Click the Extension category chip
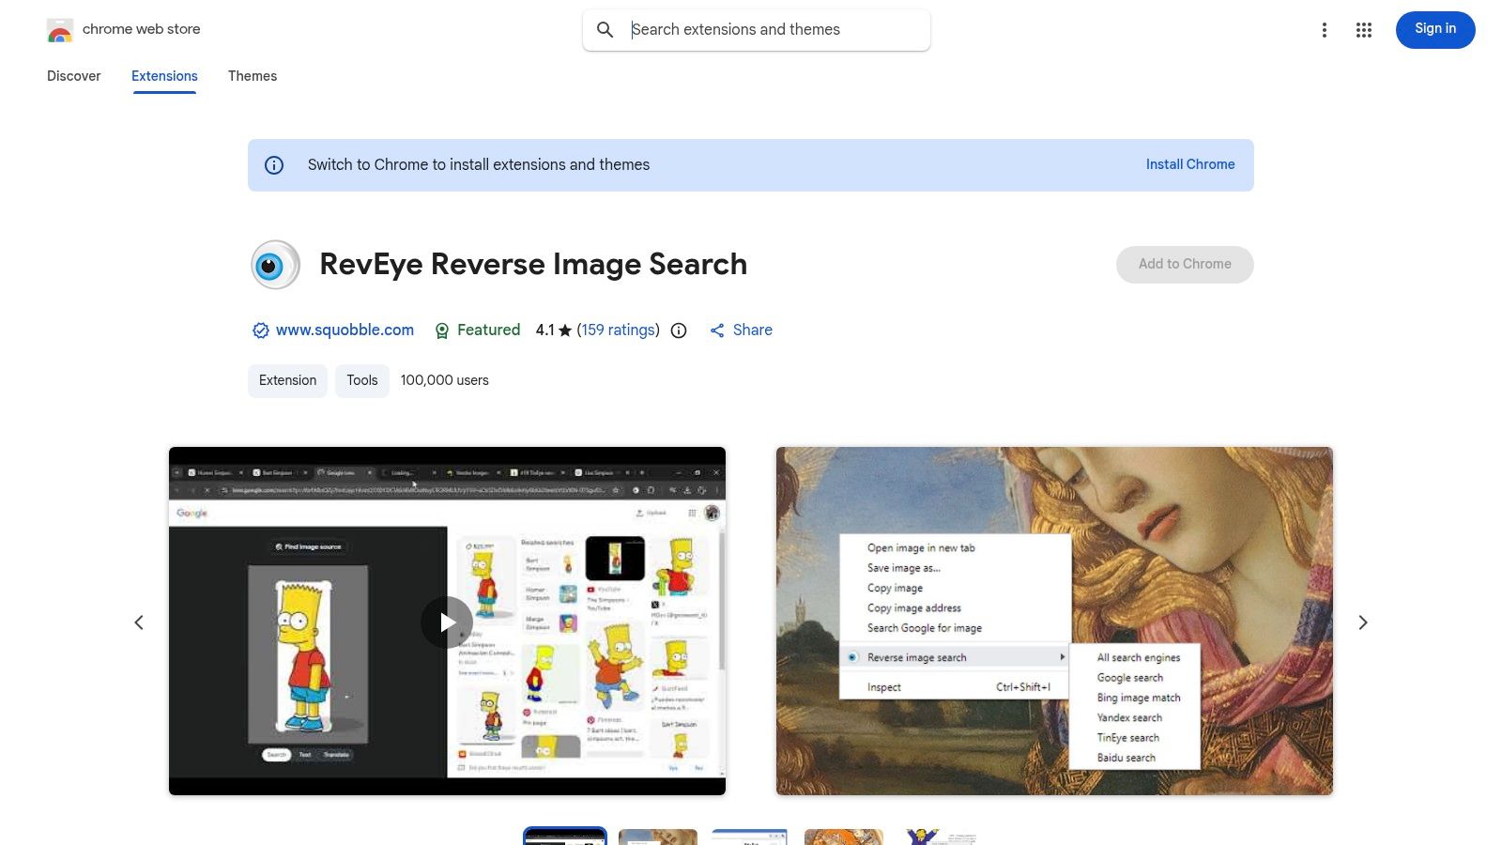 (x=287, y=381)
